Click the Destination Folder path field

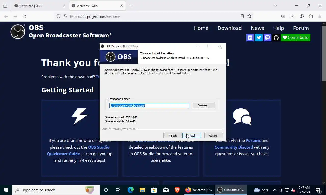pos(149,106)
